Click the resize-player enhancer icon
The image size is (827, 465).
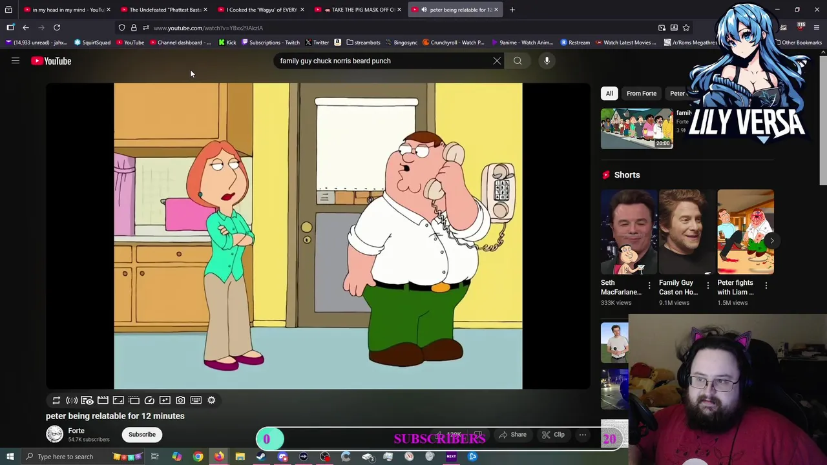tap(118, 400)
